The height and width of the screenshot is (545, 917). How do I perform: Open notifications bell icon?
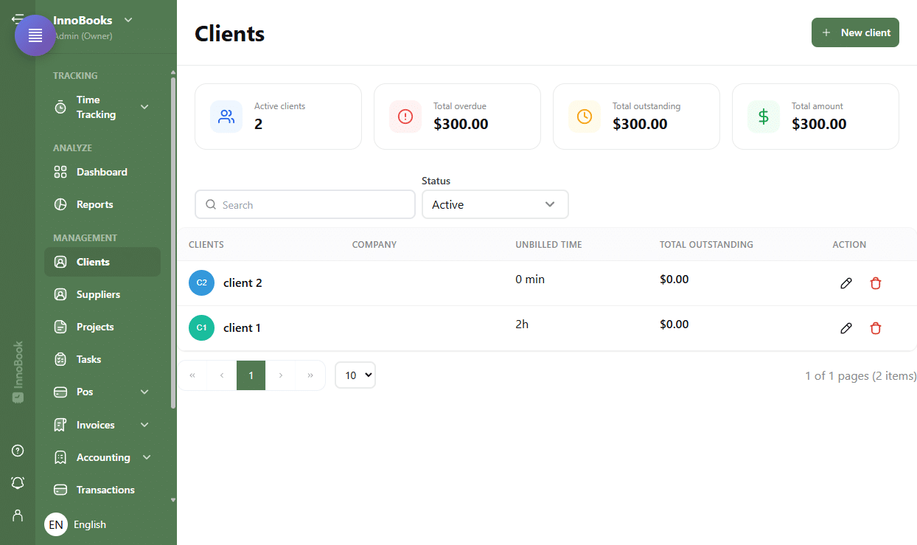[x=18, y=482]
